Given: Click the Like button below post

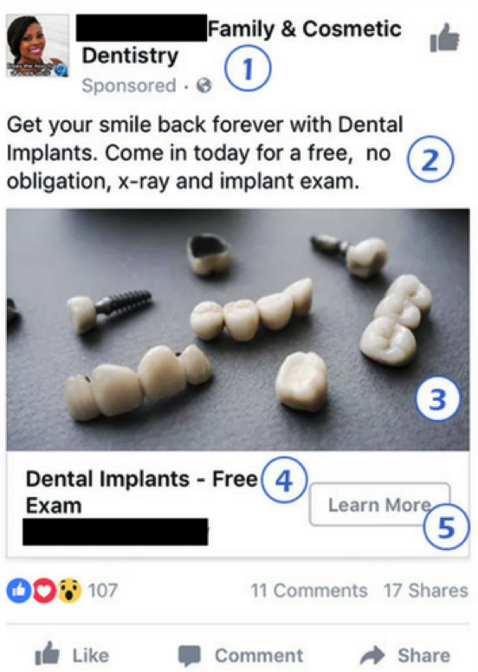Looking at the screenshot, I should (72, 655).
